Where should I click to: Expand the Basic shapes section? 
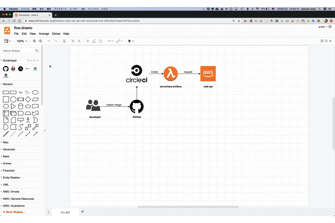5,157
